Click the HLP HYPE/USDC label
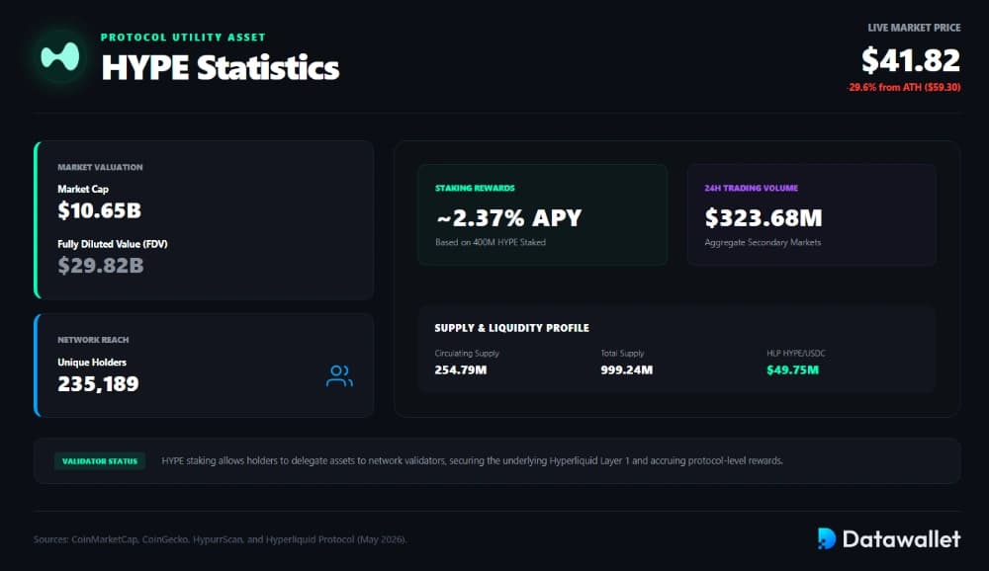Image resolution: width=989 pixels, height=571 pixels. (x=795, y=353)
